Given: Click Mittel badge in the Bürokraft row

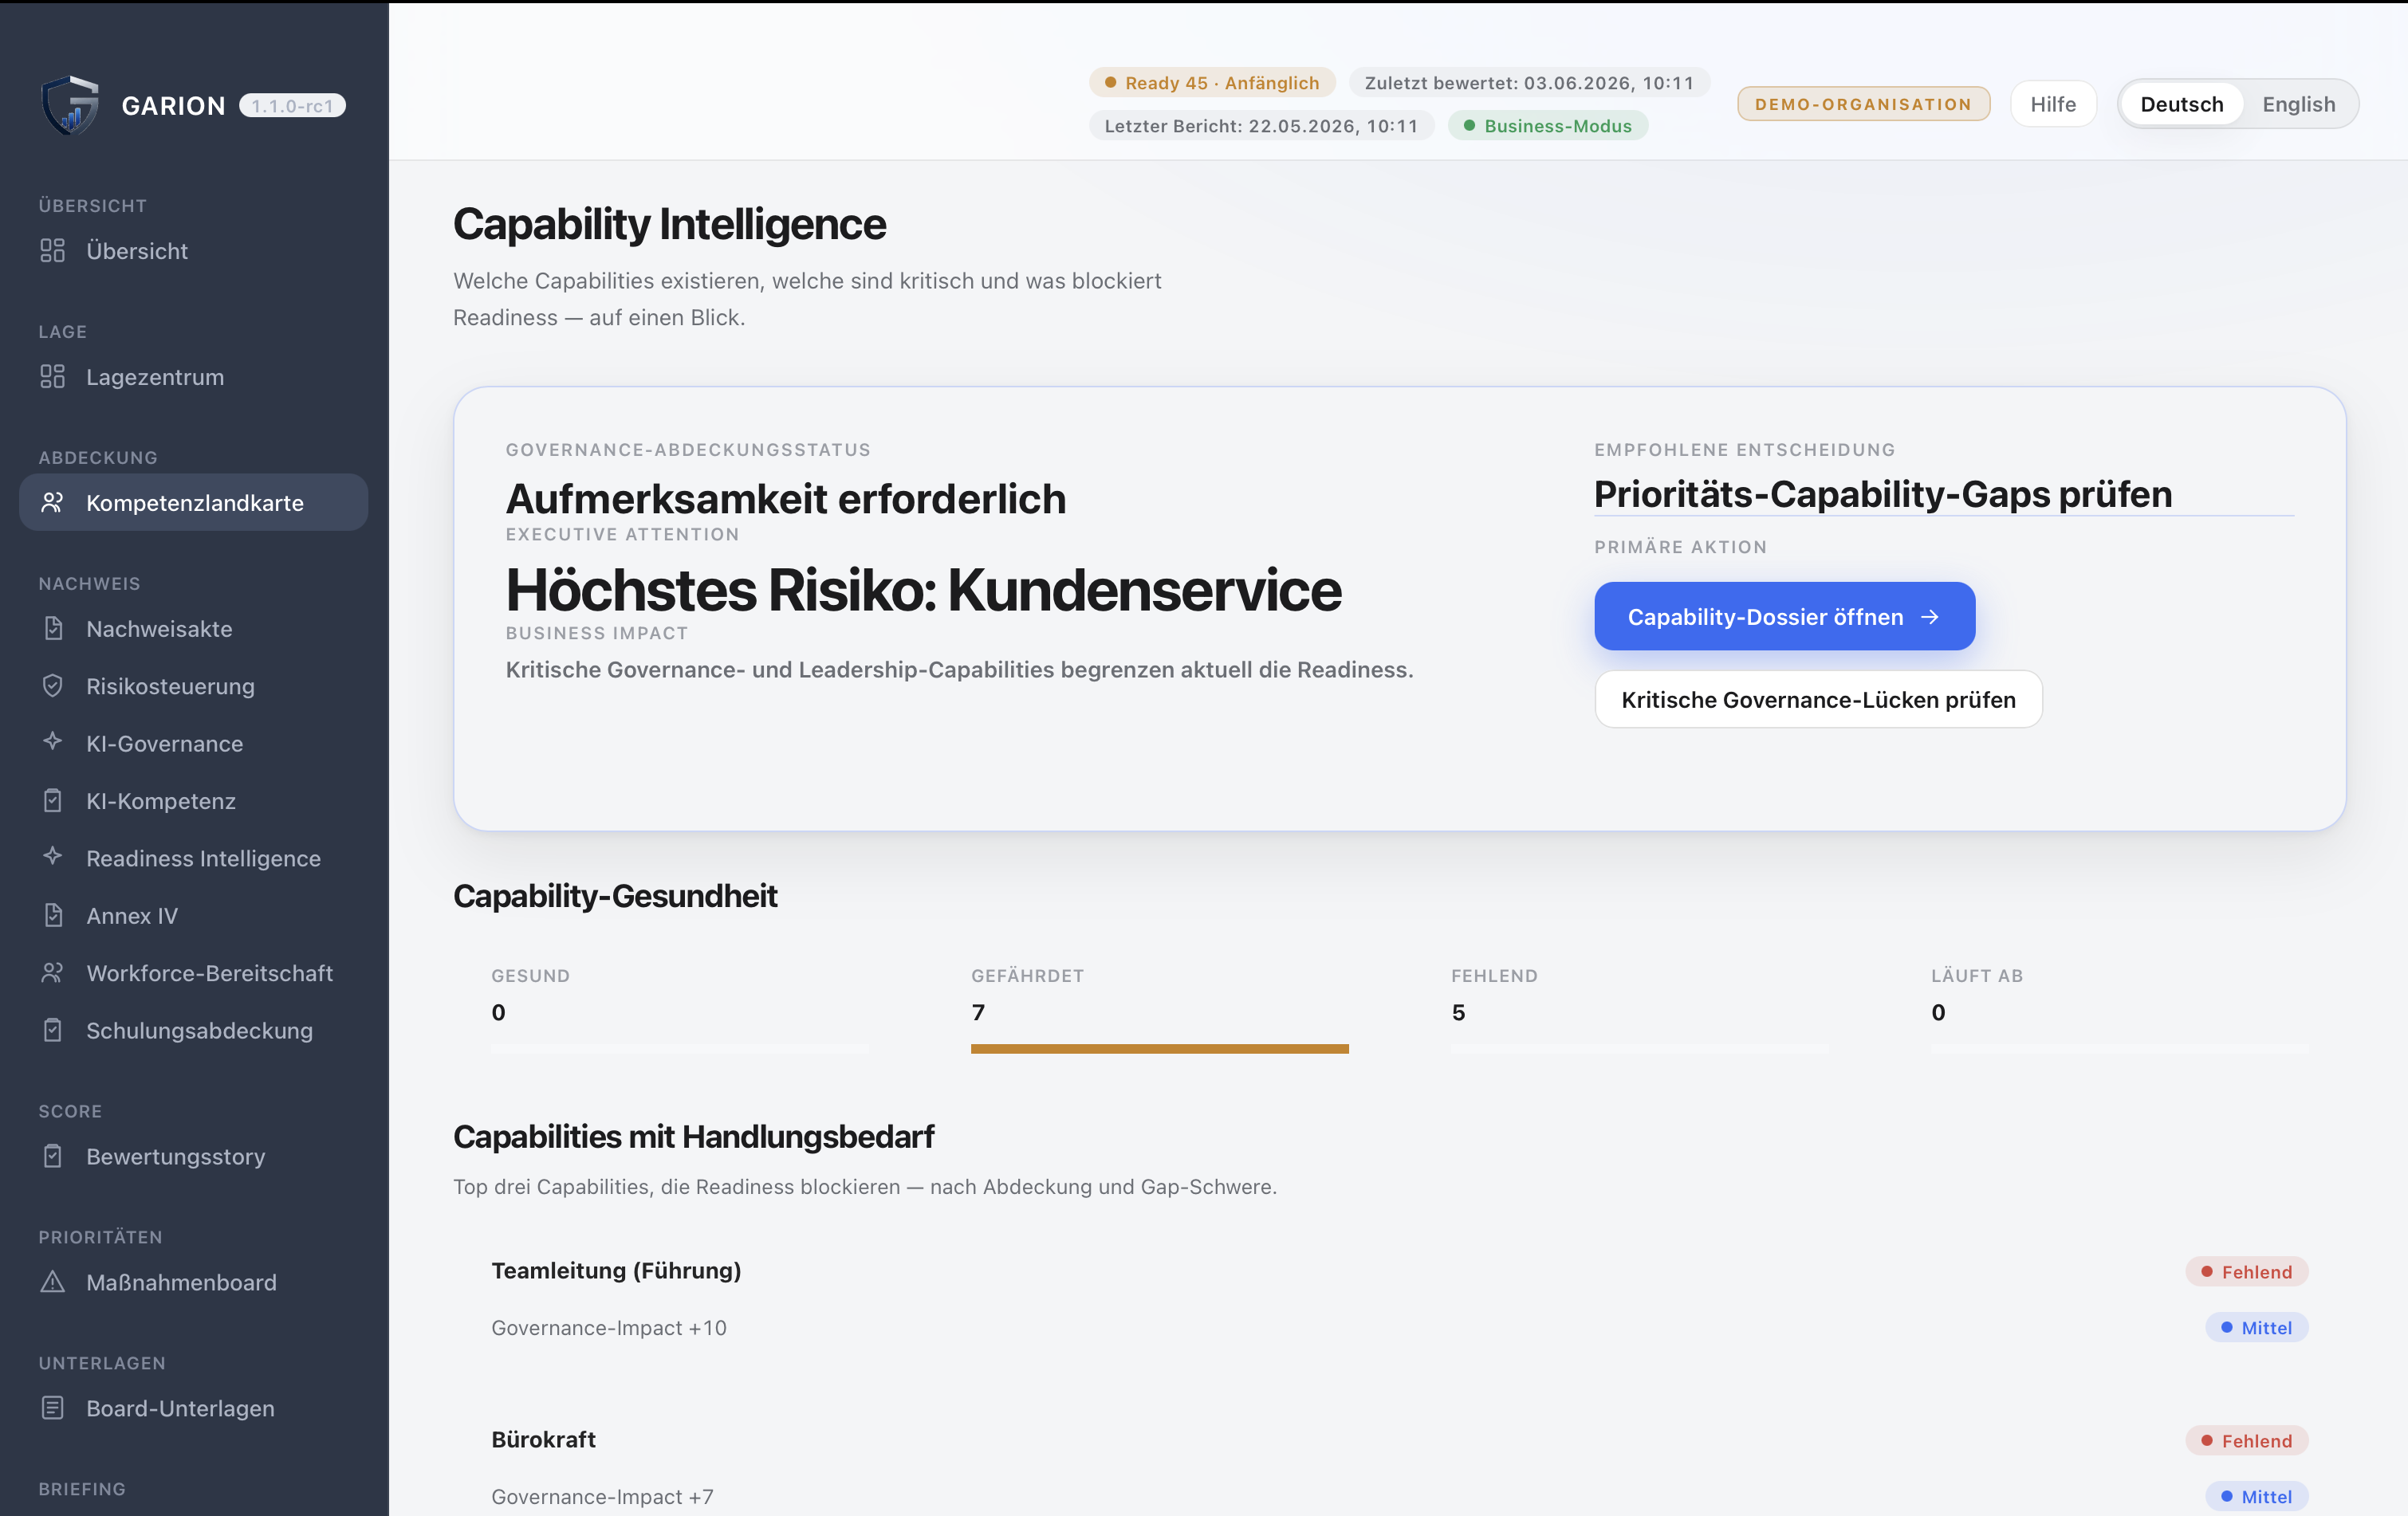Looking at the screenshot, I should (2256, 1496).
